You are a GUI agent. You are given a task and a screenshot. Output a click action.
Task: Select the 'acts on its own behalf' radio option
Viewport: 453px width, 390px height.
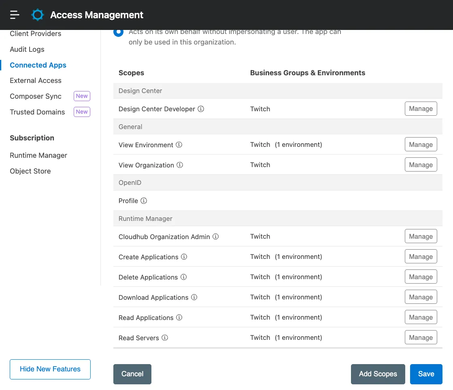click(119, 33)
